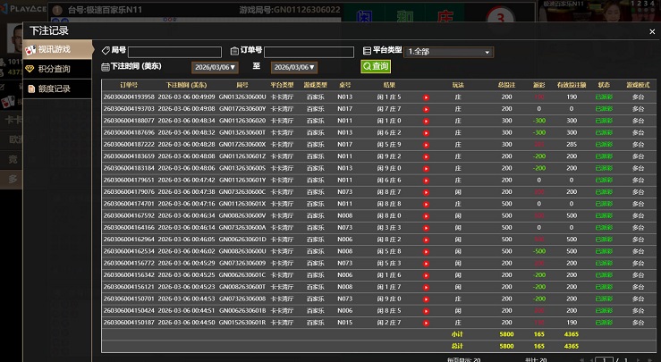The image size is (661, 362).
Task: Play result video for order 260306004167592
Action: coord(426,215)
